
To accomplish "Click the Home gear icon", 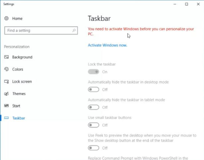I will click(x=7, y=18).
